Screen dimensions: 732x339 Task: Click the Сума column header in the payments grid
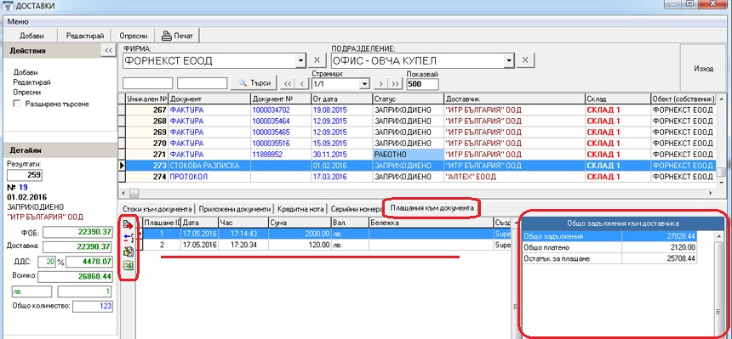coord(300,223)
